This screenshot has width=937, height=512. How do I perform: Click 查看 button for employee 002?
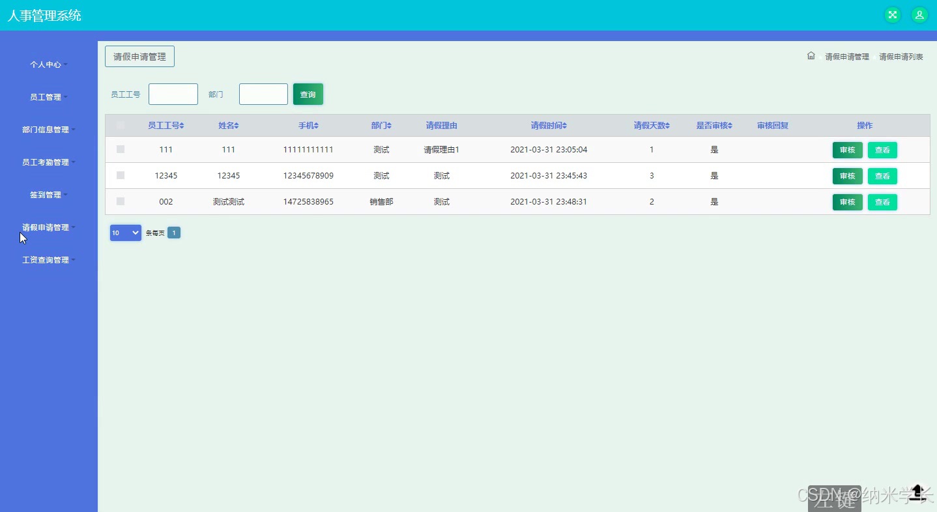(x=882, y=202)
